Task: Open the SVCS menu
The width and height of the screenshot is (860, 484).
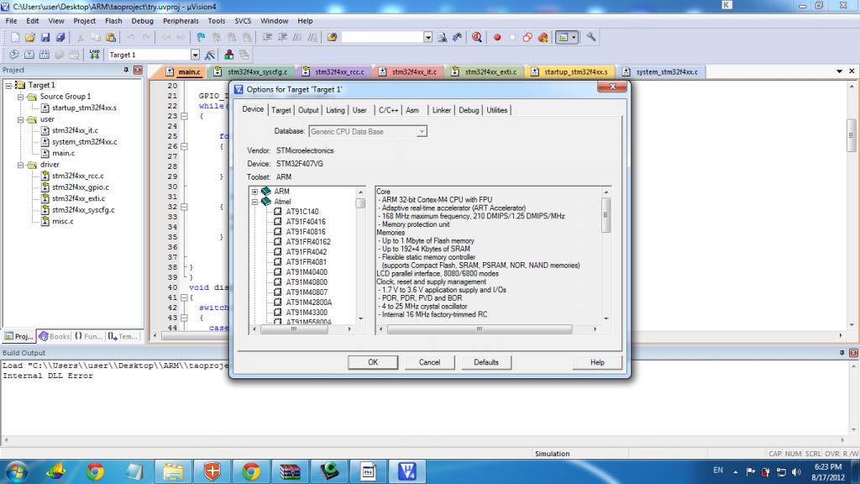Action: (x=243, y=21)
